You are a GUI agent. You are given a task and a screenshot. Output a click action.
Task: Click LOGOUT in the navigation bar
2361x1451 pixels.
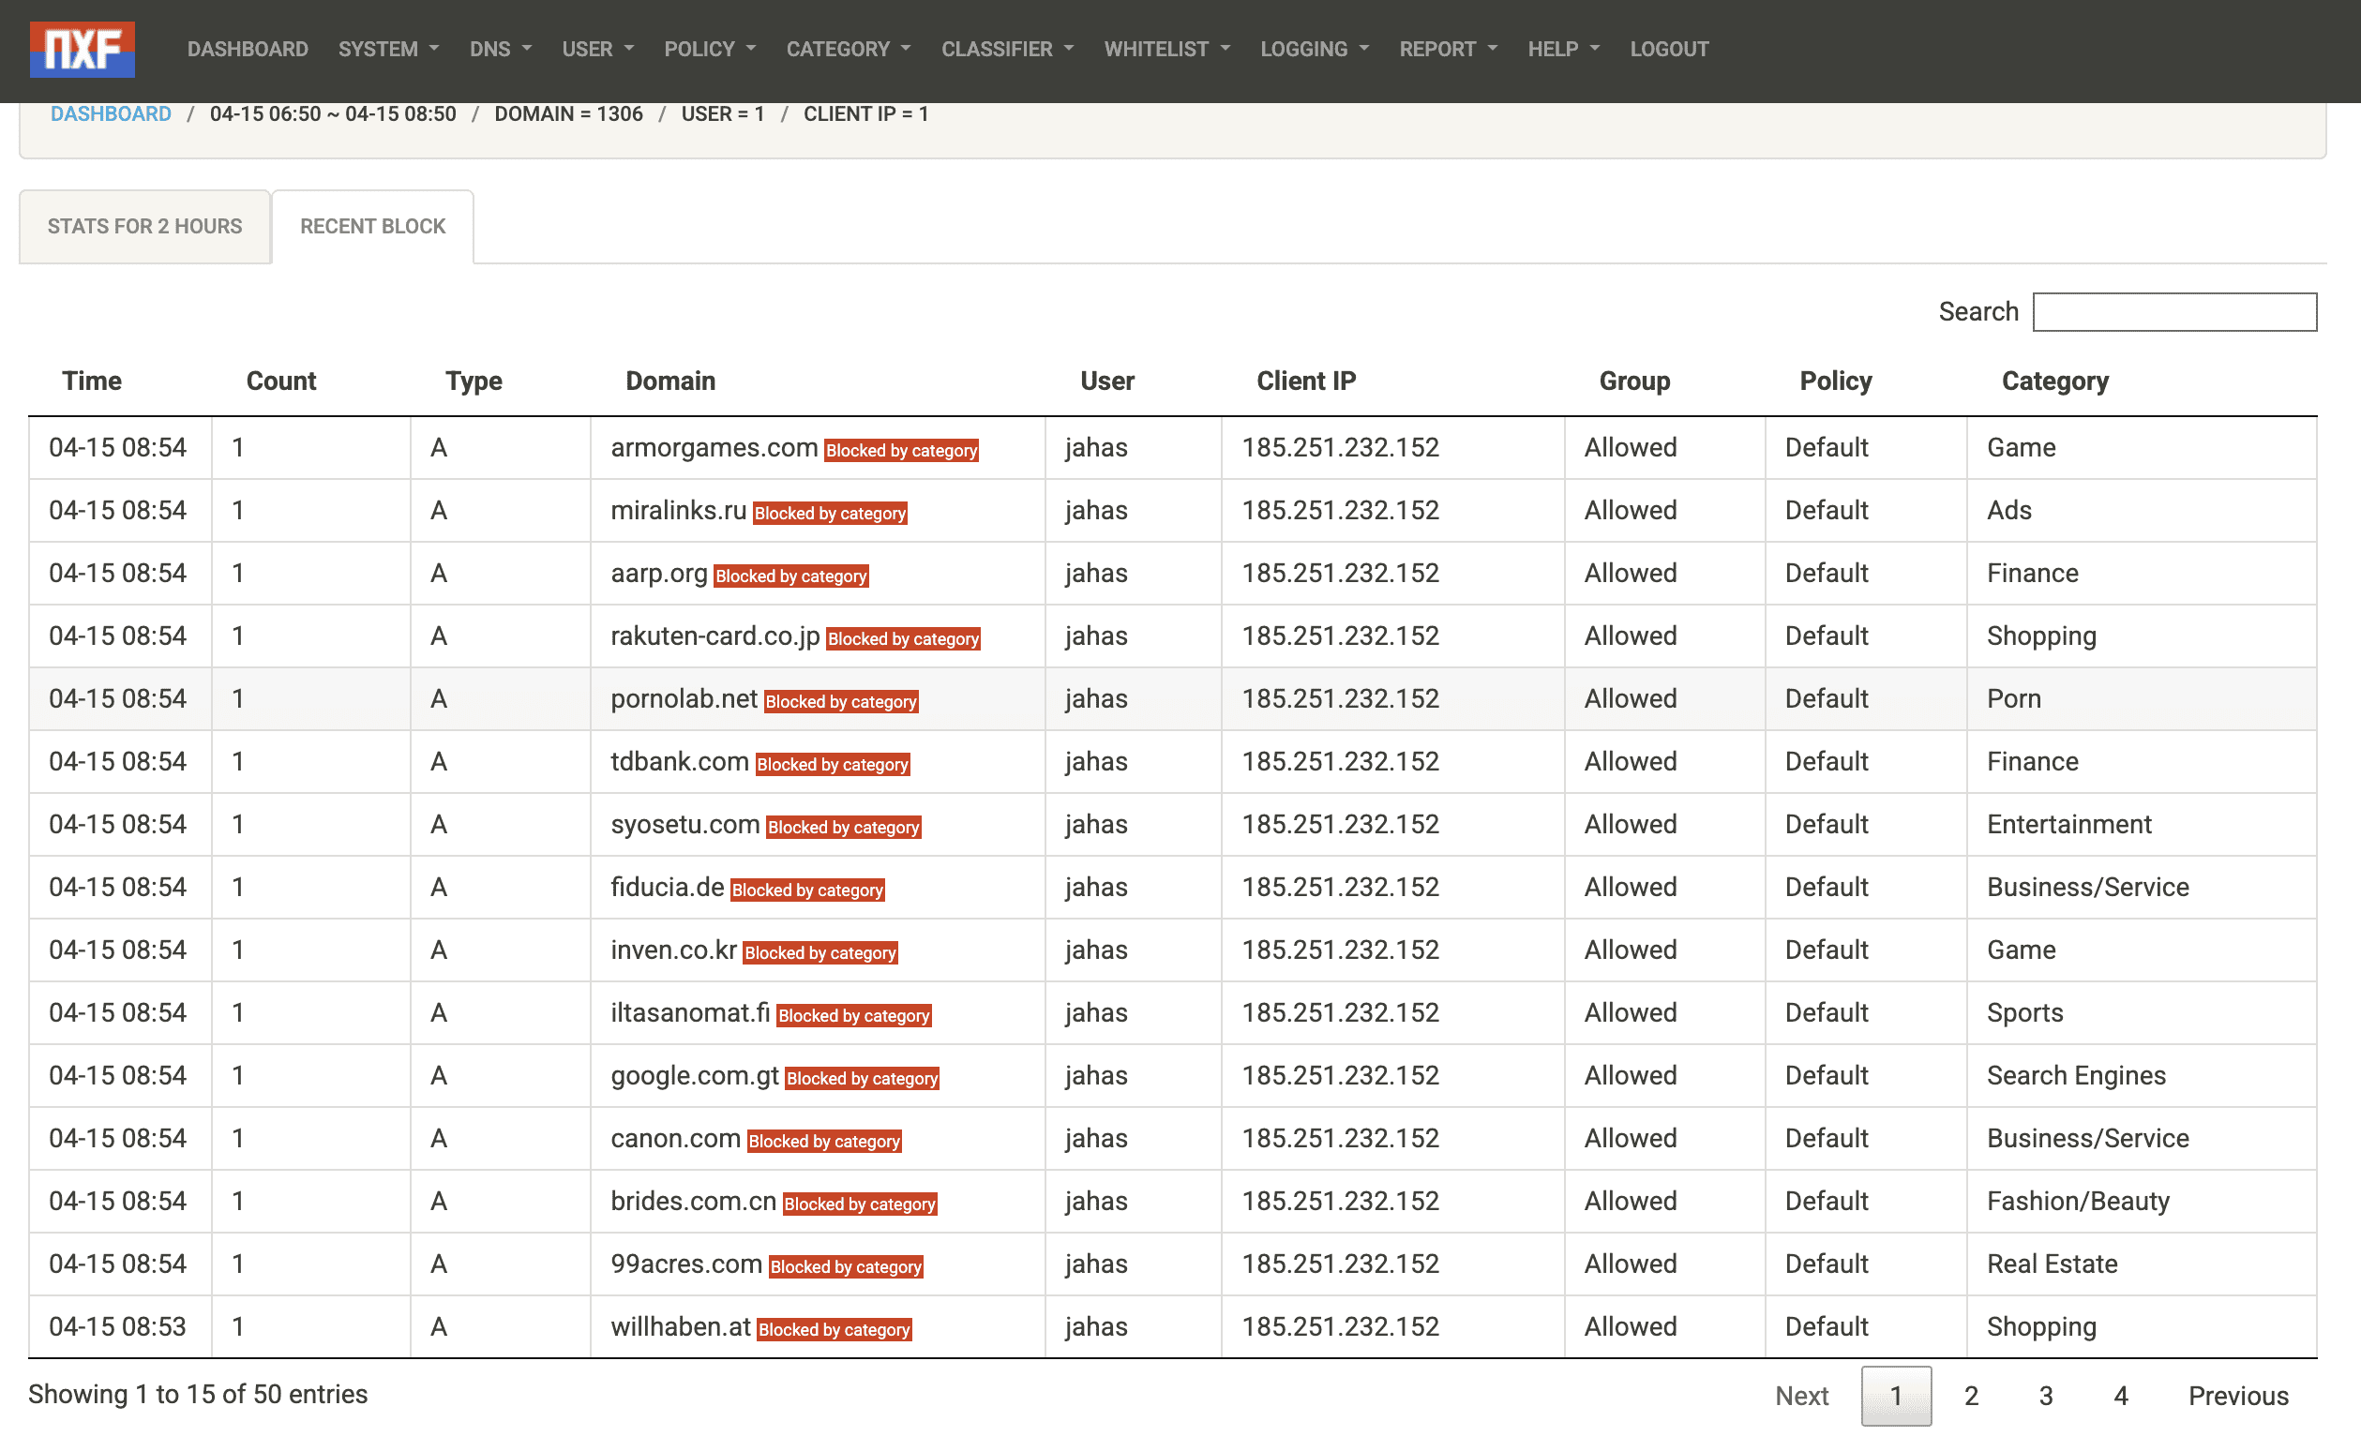coord(1668,49)
